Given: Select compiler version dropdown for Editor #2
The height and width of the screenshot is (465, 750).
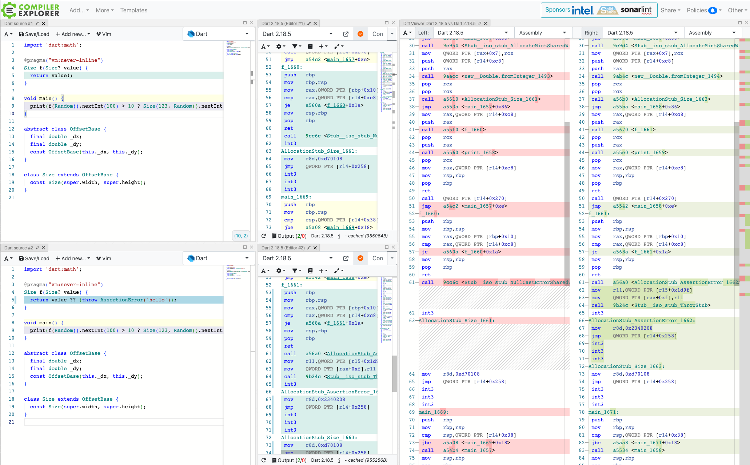Looking at the screenshot, I should tap(298, 258).
